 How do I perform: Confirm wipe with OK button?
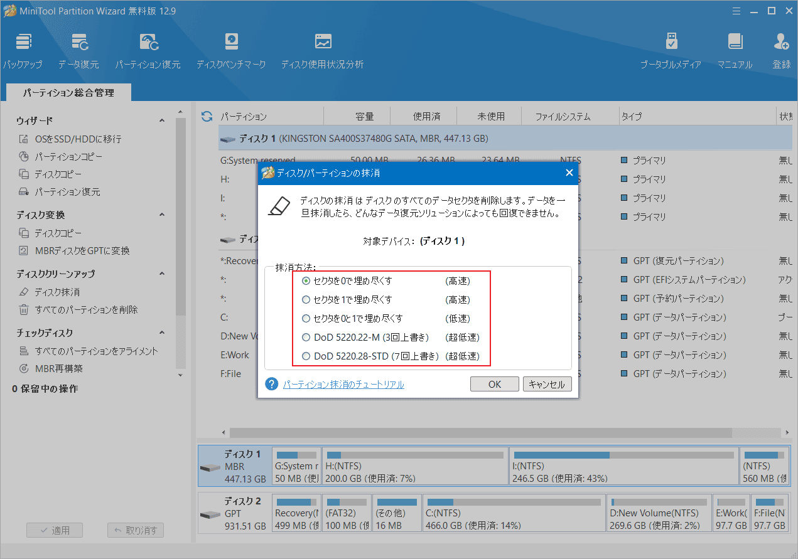tap(495, 384)
